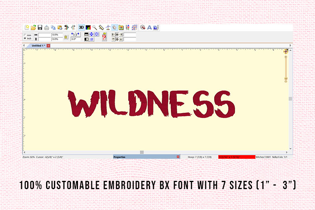315x210 pixels.
Task: Open the thread needle ABC icon
Action: pos(127,28)
